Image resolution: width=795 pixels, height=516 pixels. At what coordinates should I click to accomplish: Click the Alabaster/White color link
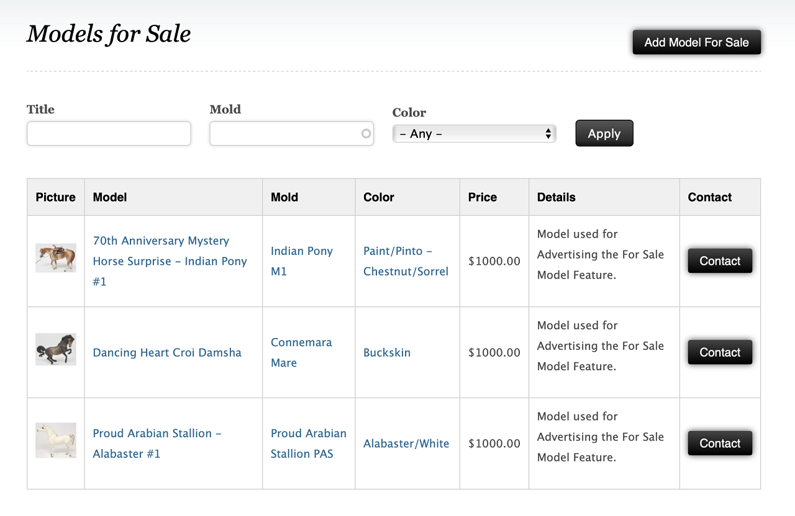406,443
